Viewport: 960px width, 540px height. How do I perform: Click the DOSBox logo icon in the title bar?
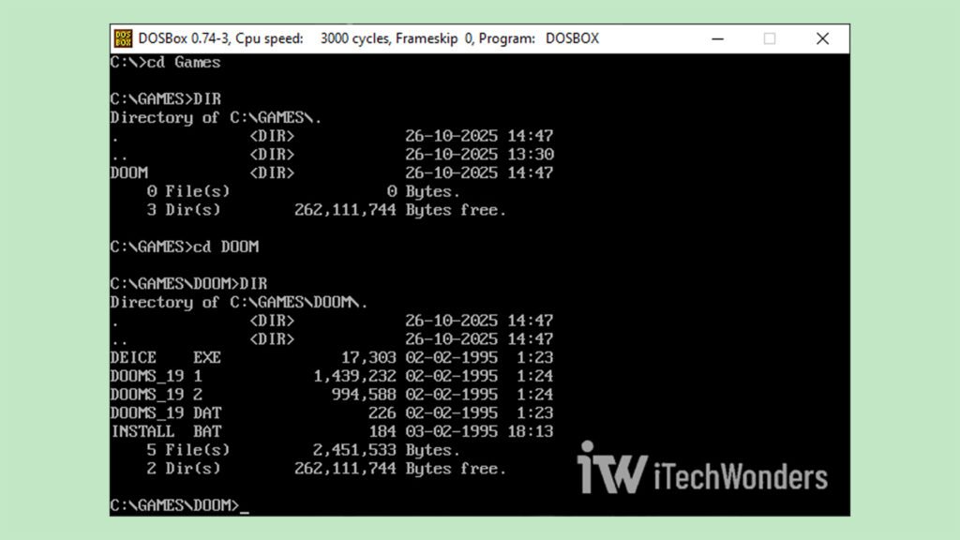pyautogui.click(x=123, y=38)
